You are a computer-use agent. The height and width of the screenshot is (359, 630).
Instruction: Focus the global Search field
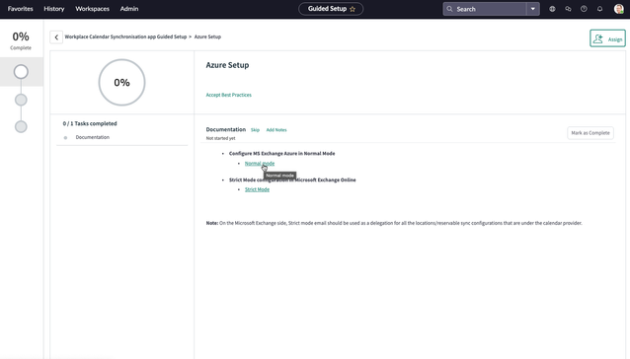coord(485,9)
